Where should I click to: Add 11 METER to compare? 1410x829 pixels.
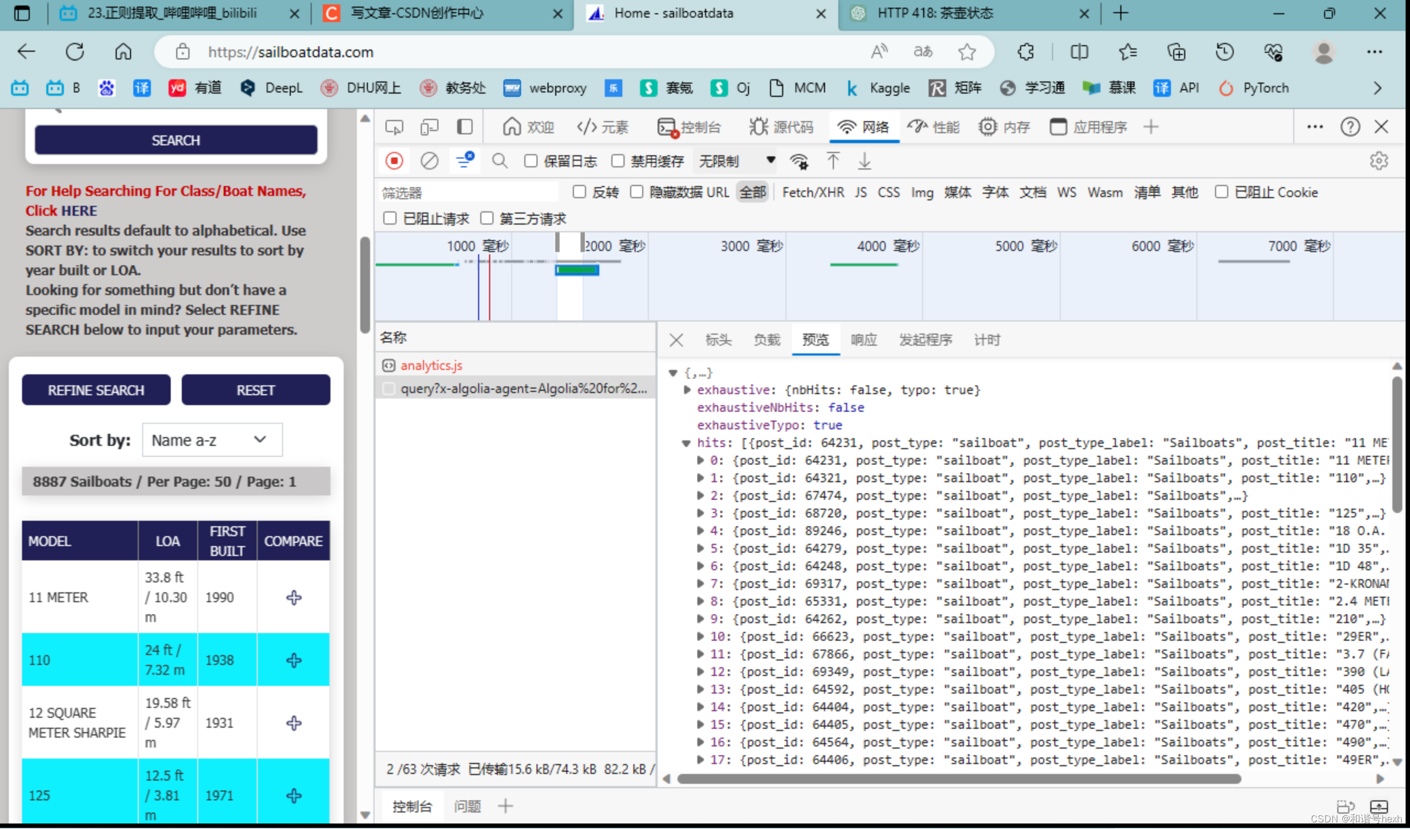pyautogui.click(x=294, y=597)
